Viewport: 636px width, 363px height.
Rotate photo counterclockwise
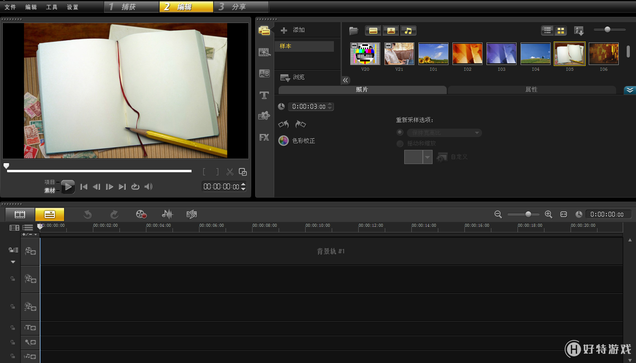284,124
